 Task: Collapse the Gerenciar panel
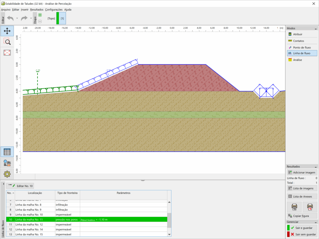(316, 222)
